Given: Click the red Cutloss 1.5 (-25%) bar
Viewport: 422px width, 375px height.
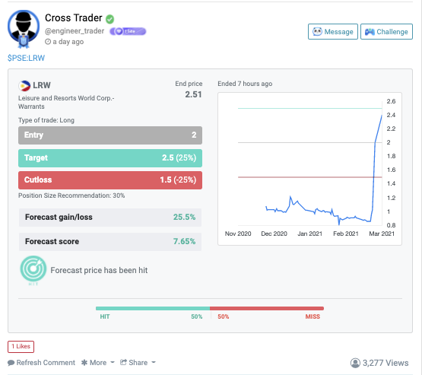Looking at the screenshot, I should click(110, 180).
